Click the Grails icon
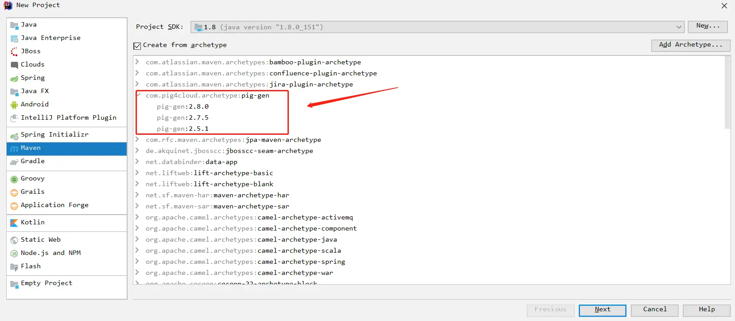The image size is (735, 321). pyautogui.click(x=14, y=192)
